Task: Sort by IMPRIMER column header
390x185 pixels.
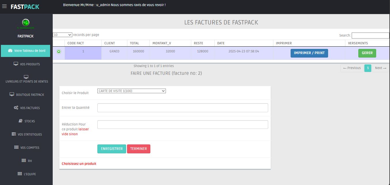Action: click(309, 43)
